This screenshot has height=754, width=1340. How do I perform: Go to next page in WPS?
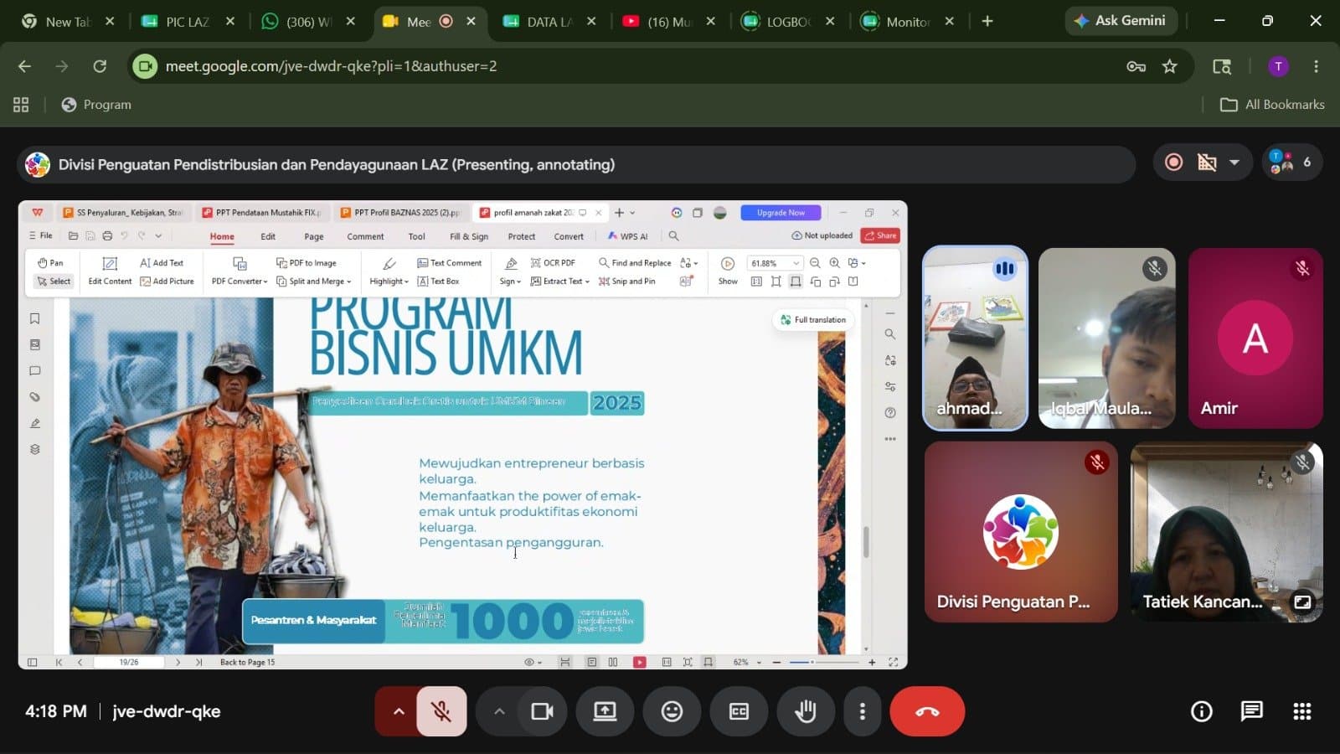tap(178, 662)
